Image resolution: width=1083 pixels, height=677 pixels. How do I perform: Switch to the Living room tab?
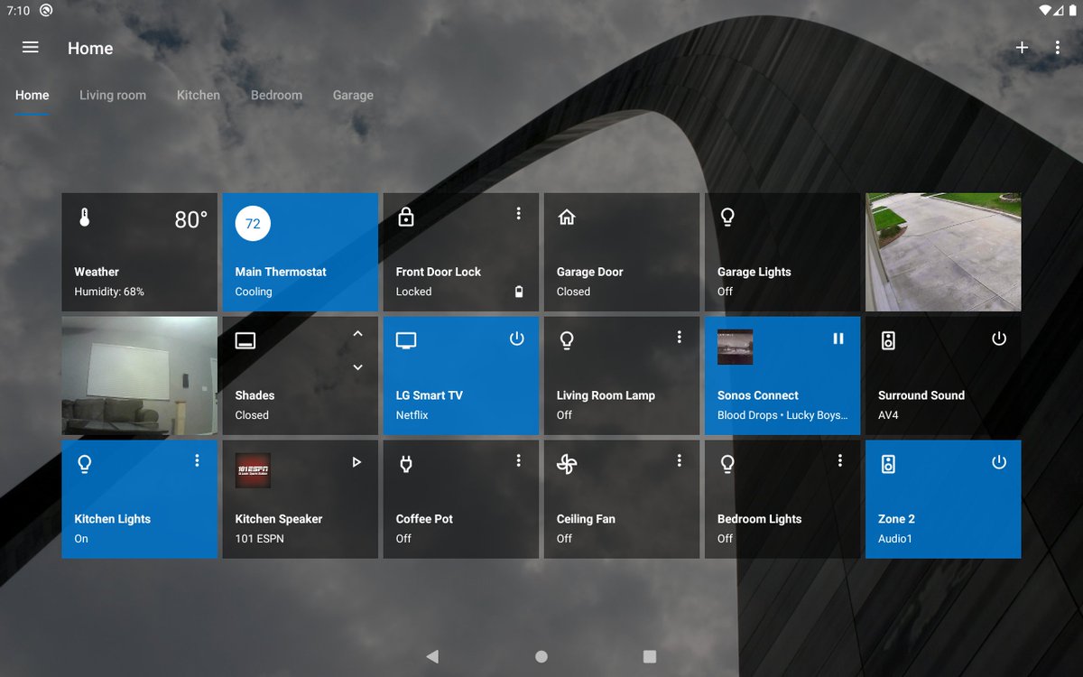[x=113, y=95]
